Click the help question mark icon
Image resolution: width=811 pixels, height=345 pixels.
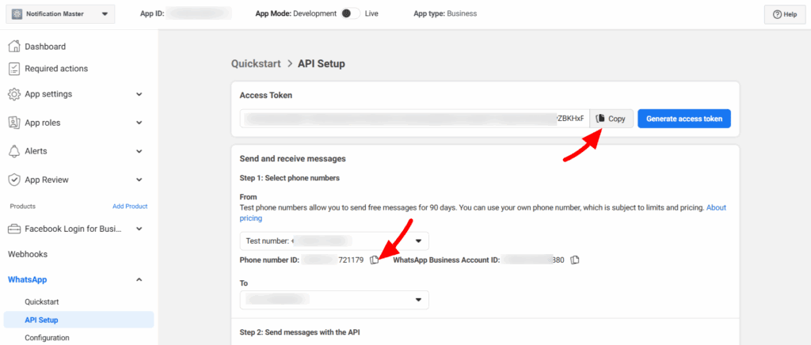pyautogui.click(x=777, y=14)
